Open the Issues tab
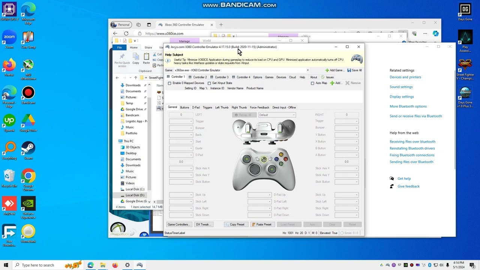Viewport: 480px width, 270px height. (x=327, y=77)
